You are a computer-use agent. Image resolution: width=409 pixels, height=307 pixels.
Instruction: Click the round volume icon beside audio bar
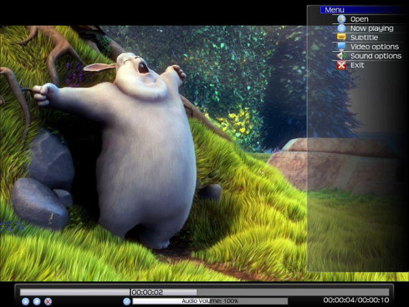tap(127, 302)
